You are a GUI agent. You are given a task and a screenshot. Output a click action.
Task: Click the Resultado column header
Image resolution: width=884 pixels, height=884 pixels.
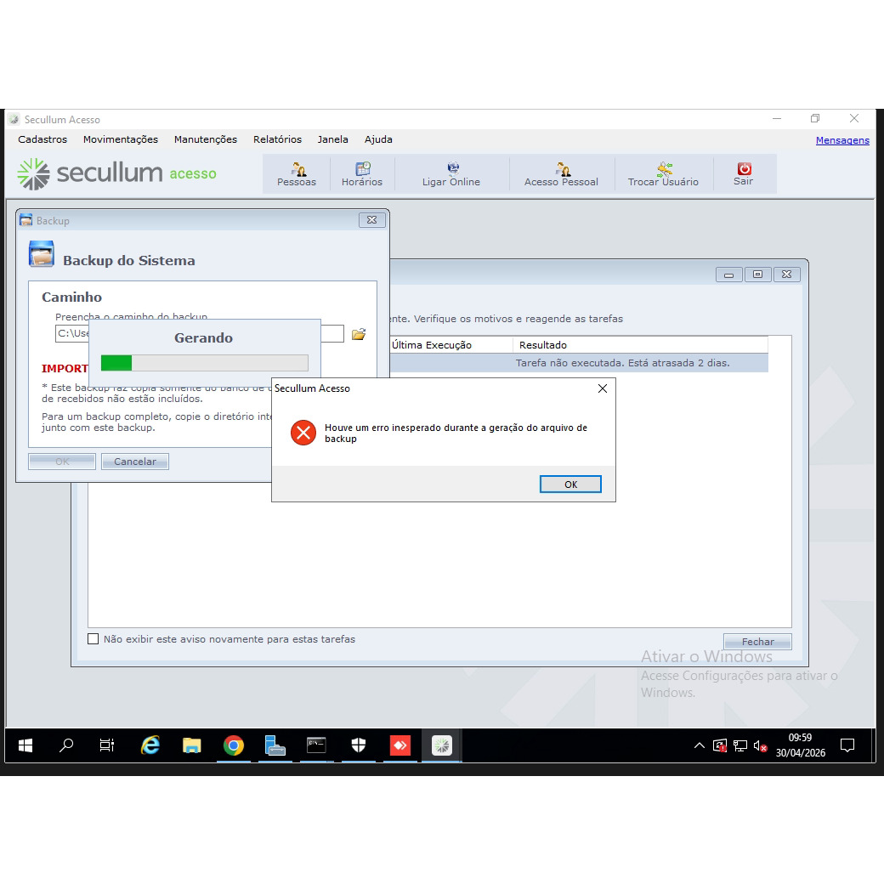tap(640, 345)
